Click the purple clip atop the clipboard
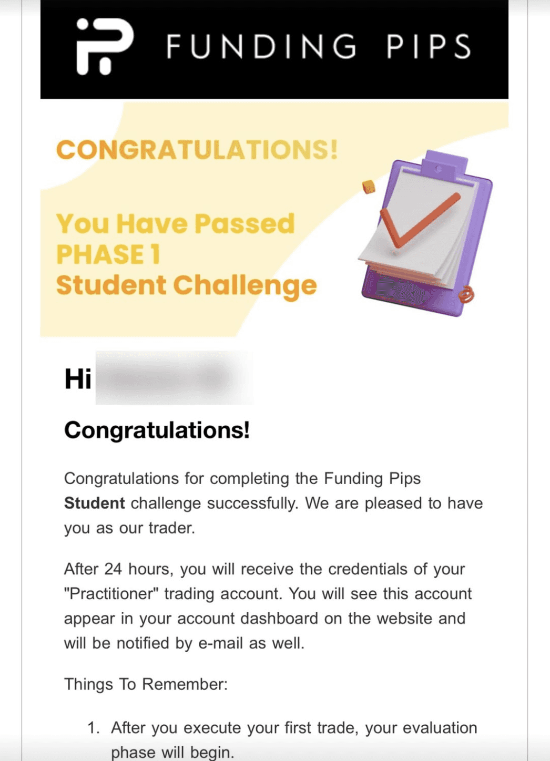550x761 pixels. click(439, 164)
